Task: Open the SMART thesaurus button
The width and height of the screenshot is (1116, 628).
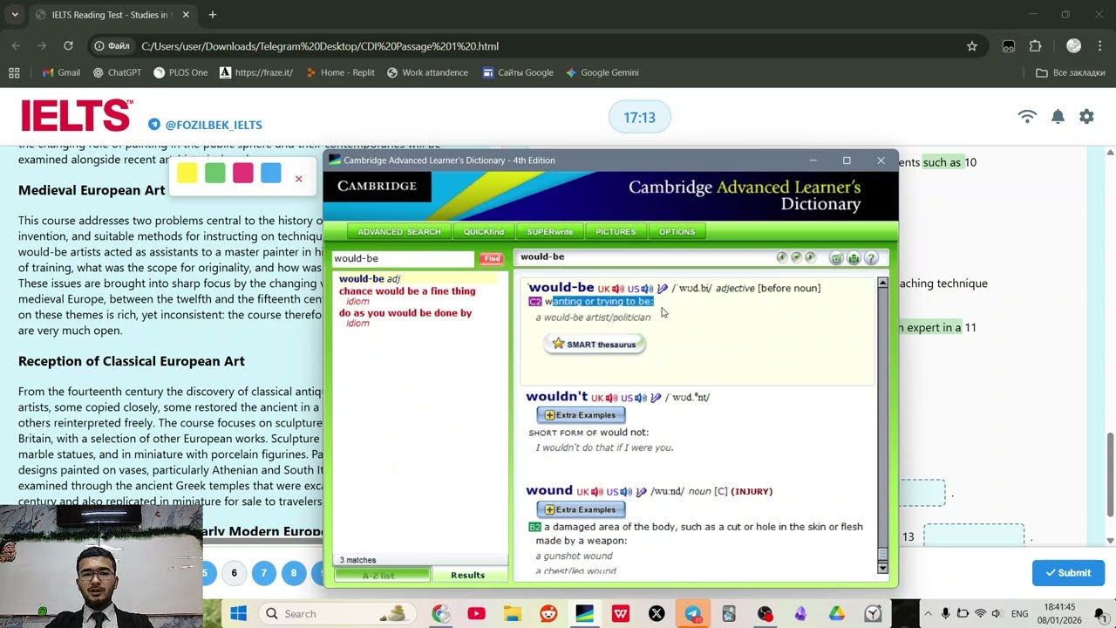Action: pyautogui.click(x=595, y=345)
